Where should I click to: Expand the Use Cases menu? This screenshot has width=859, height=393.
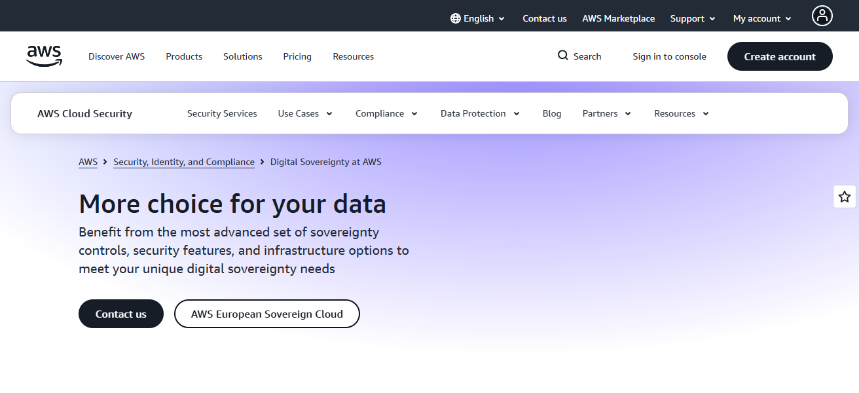(329, 113)
